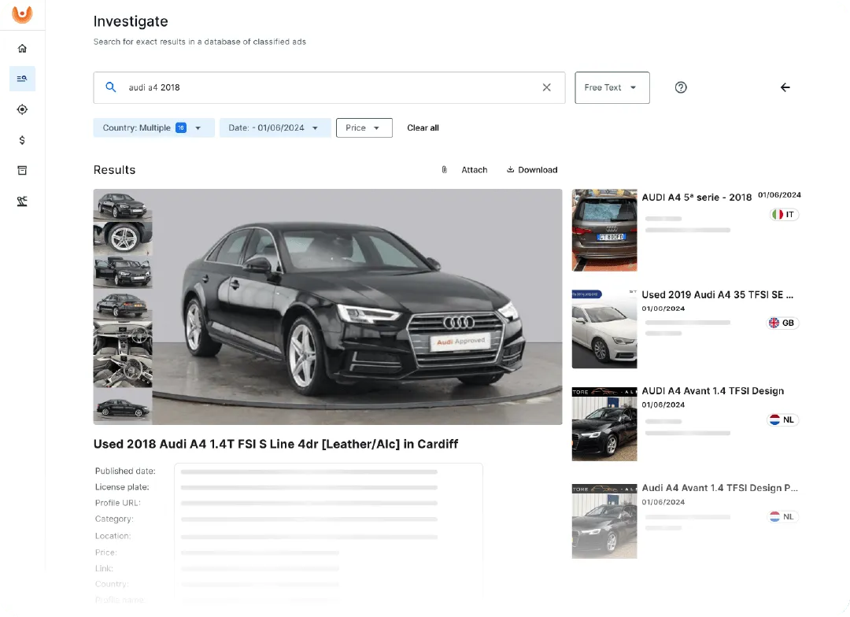Open the Free Text search type dropdown
The height and width of the screenshot is (617, 850).
[612, 87]
